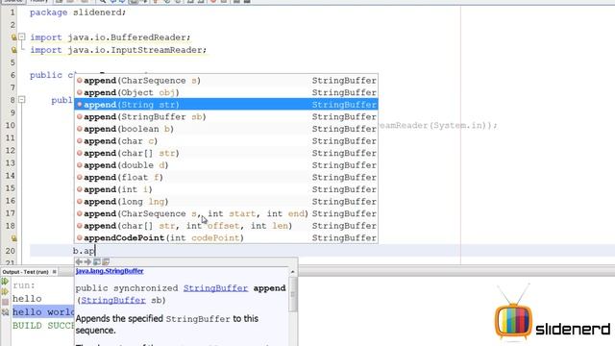Click the import java.io.InputStreamReader line

118,50
